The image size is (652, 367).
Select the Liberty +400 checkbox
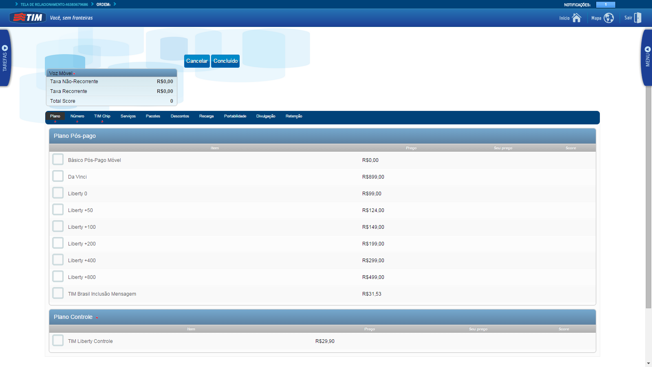pos(58,260)
